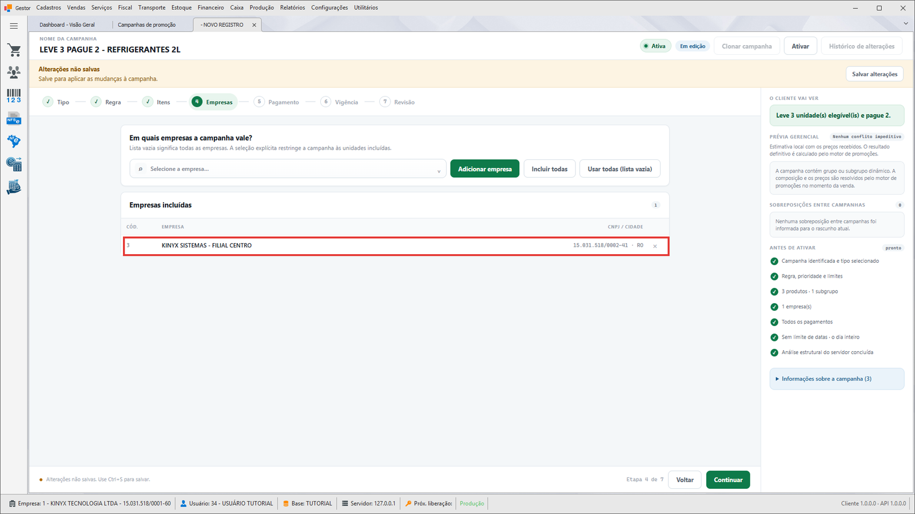Viewport: 915px width, 514px height.
Task: Click Adicionar empresa button
Action: click(485, 169)
